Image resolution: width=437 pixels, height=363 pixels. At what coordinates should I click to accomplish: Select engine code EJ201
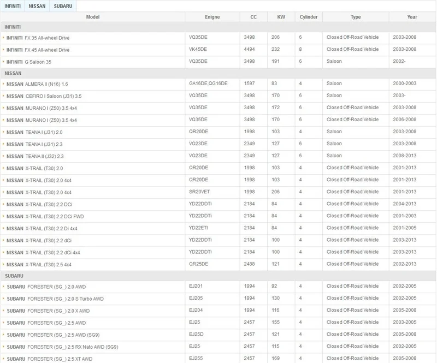click(196, 286)
